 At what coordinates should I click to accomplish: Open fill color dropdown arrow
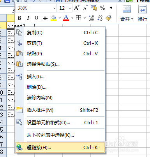pos(60,18)
